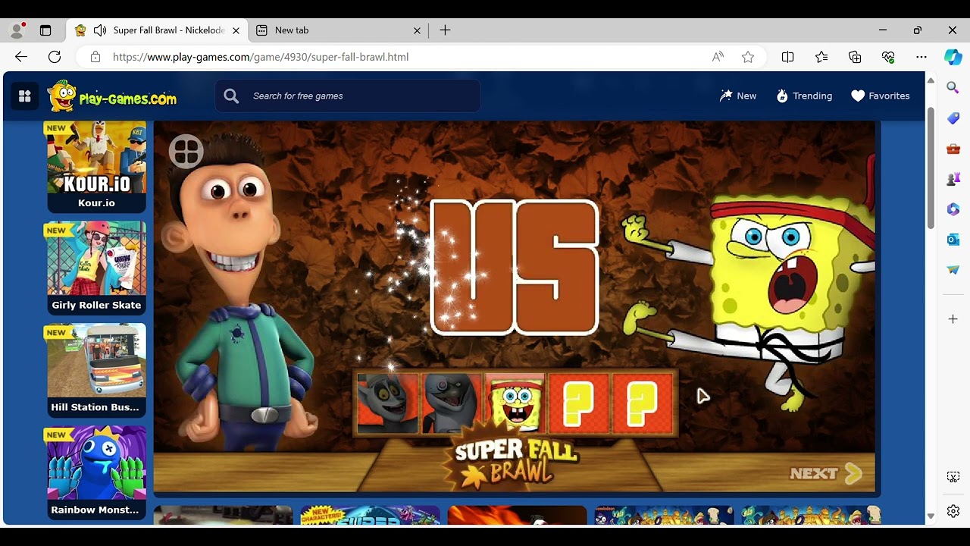Open the Trending games link
The image size is (970, 546).
(804, 96)
